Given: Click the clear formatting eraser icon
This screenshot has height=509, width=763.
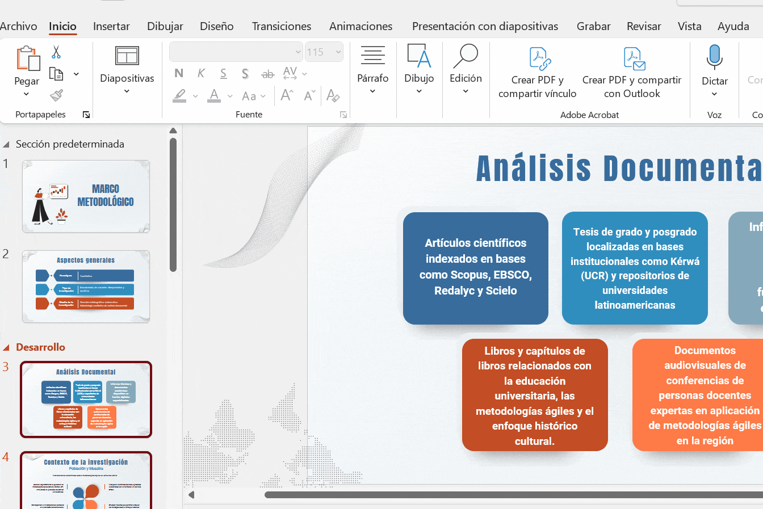Looking at the screenshot, I should pos(333,95).
